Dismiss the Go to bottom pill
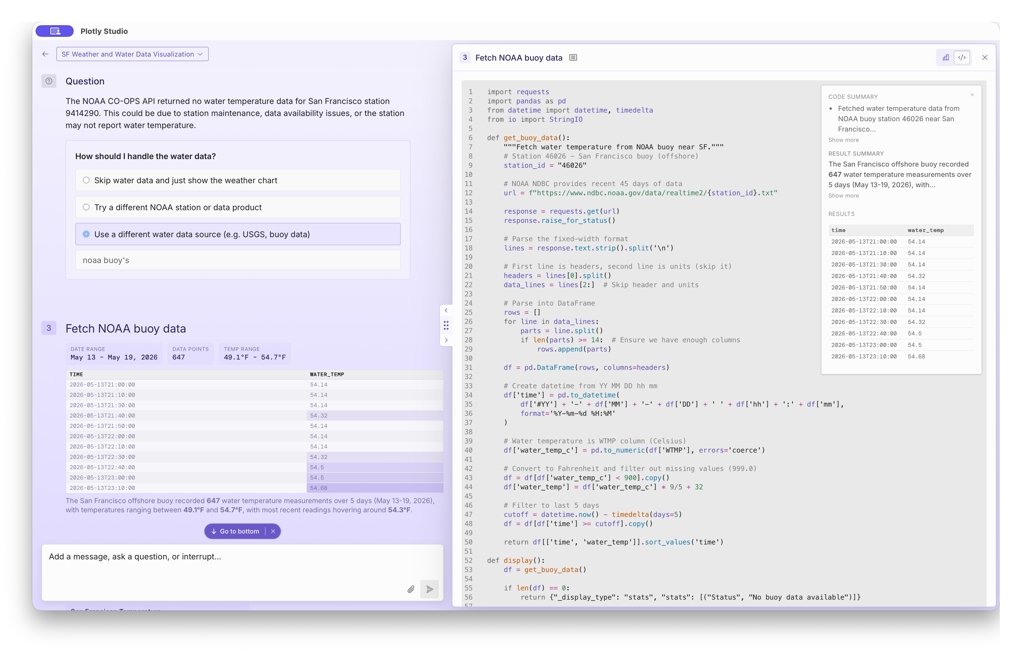The image size is (1032, 653). (273, 531)
